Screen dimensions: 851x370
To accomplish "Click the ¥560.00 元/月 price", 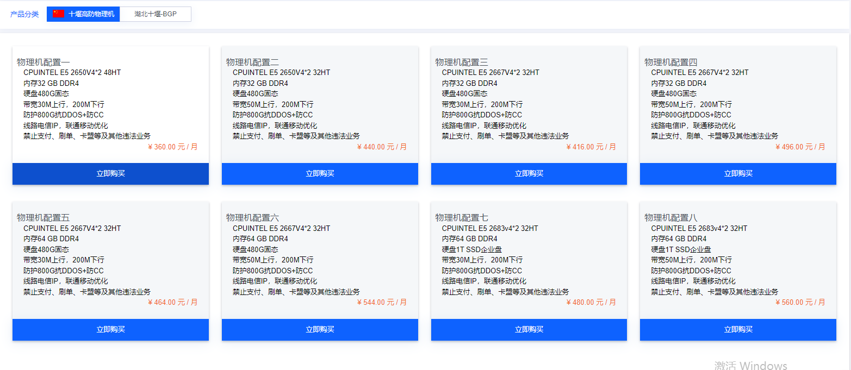I will [800, 303].
